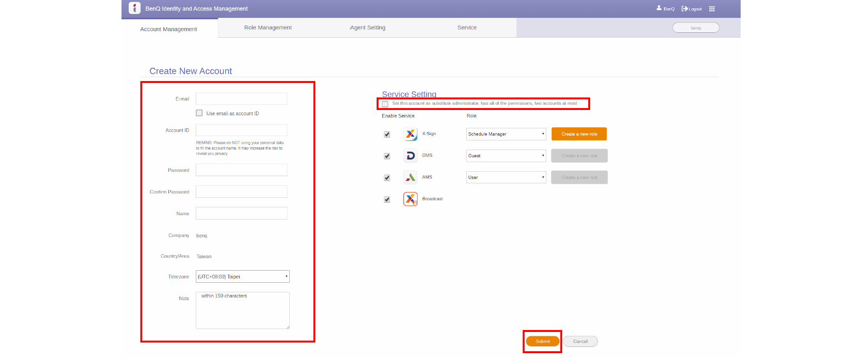Open the Timezone dropdown

[x=243, y=276]
